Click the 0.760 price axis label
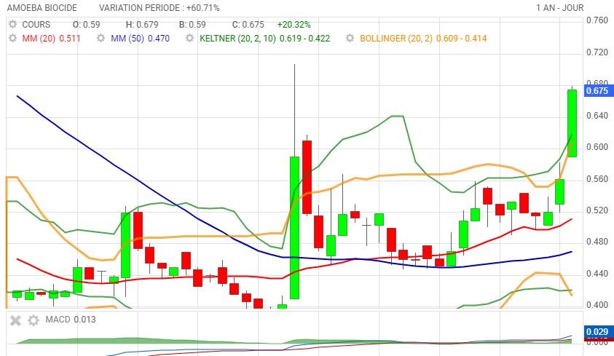The height and width of the screenshot is (356, 614). point(597,20)
